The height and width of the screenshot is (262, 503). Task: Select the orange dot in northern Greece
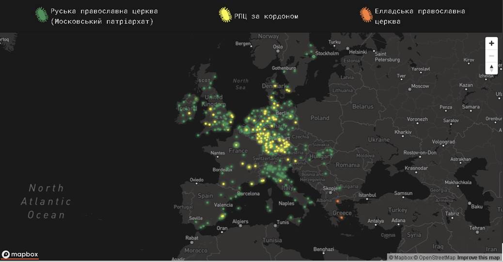(x=338, y=201)
